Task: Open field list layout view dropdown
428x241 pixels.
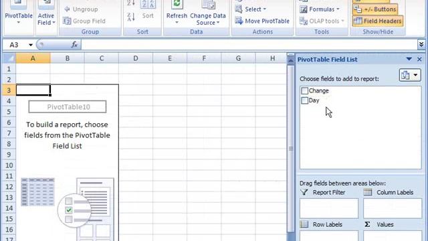Action: click(x=410, y=75)
